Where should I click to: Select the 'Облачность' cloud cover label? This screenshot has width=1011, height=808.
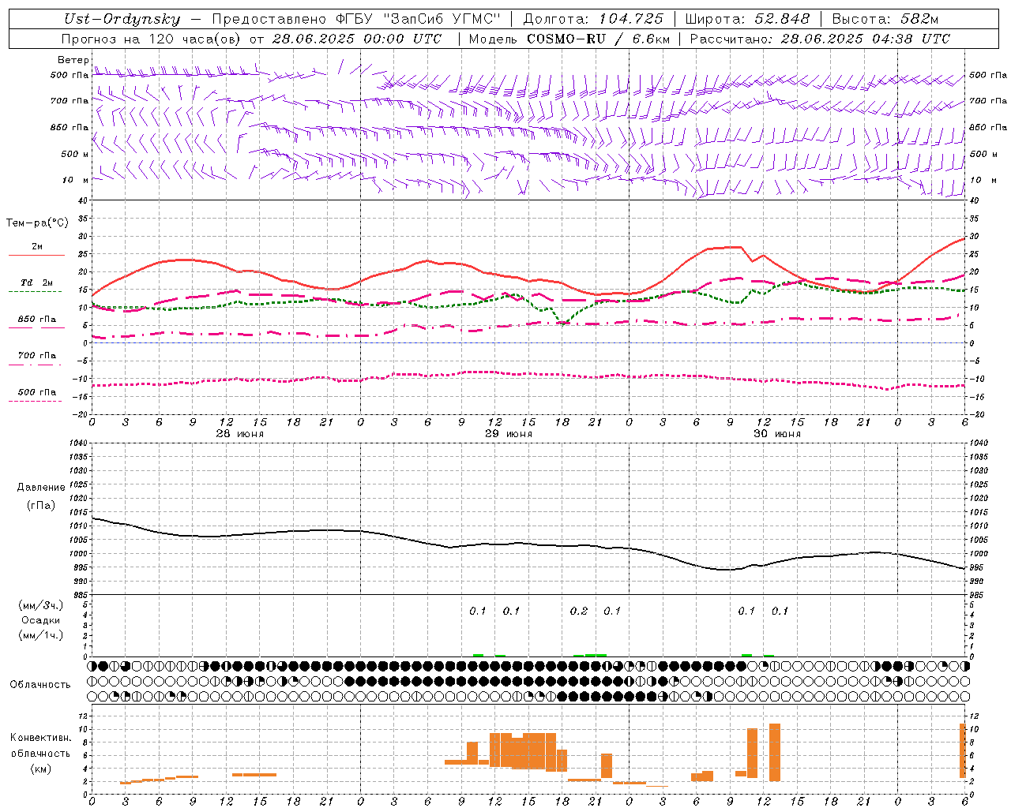40,685
